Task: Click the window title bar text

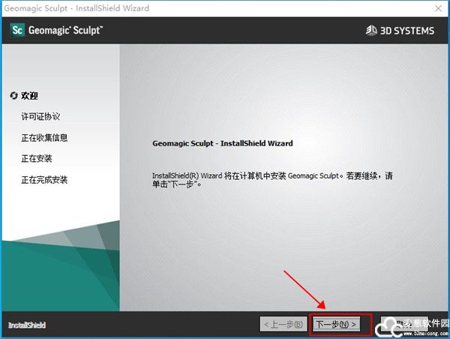Action: point(76,8)
